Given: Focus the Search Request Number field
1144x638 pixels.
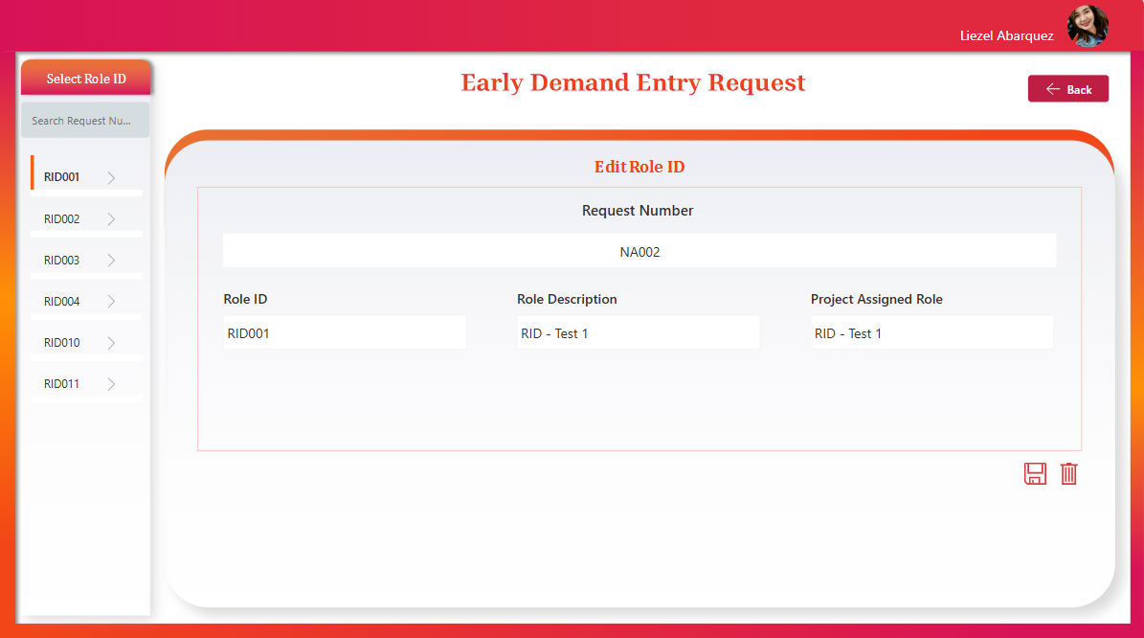Looking at the screenshot, I should (x=85, y=121).
